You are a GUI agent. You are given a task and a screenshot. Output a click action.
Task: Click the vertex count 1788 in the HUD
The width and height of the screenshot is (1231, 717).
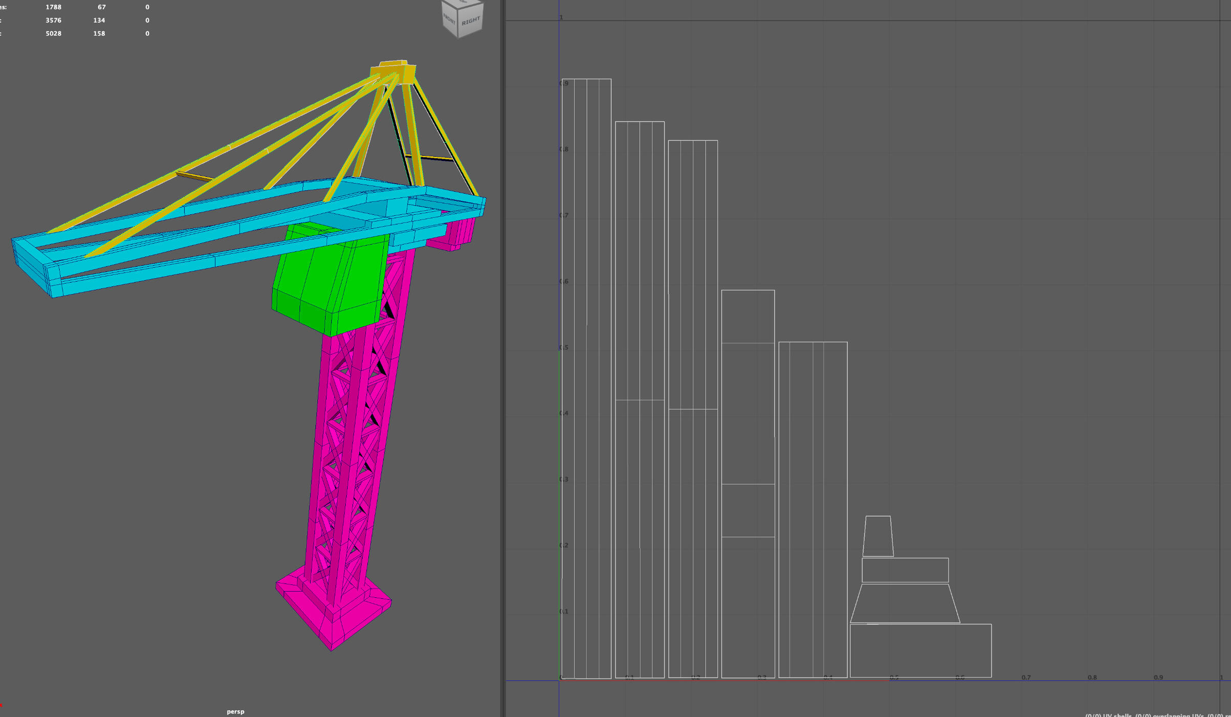(53, 7)
